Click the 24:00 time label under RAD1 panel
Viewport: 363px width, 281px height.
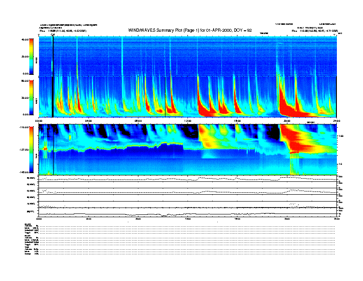pos(336,121)
